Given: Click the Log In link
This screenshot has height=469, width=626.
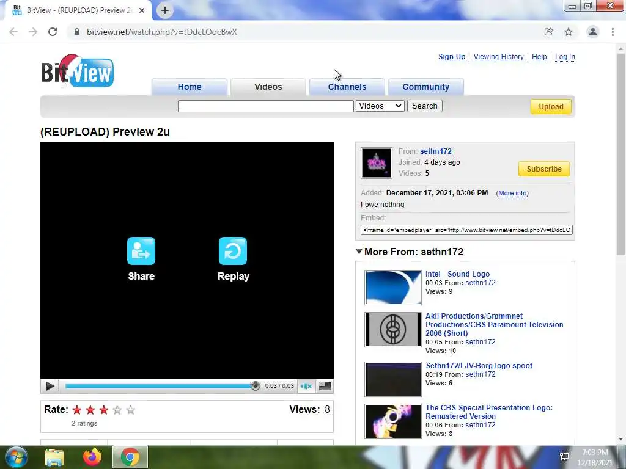Looking at the screenshot, I should (x=565, y=57).
